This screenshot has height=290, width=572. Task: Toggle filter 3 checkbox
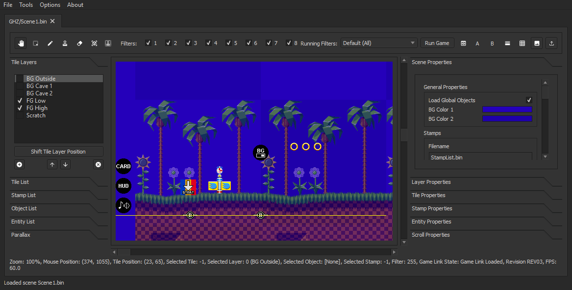pyautogui.click(x=188, y=43)
